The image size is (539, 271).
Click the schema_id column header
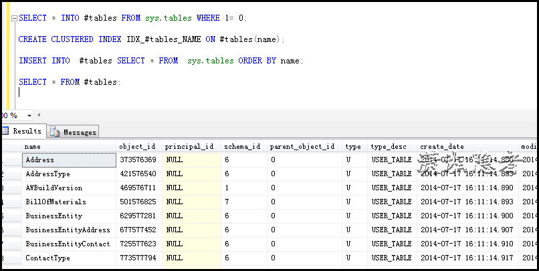point(242,147)
